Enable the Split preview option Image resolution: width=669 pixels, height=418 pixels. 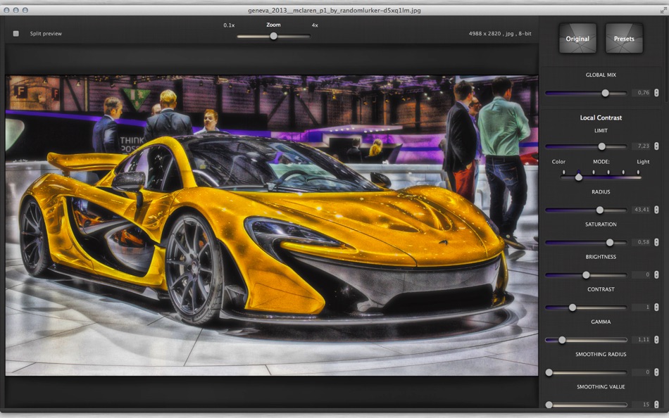point(15,33)
